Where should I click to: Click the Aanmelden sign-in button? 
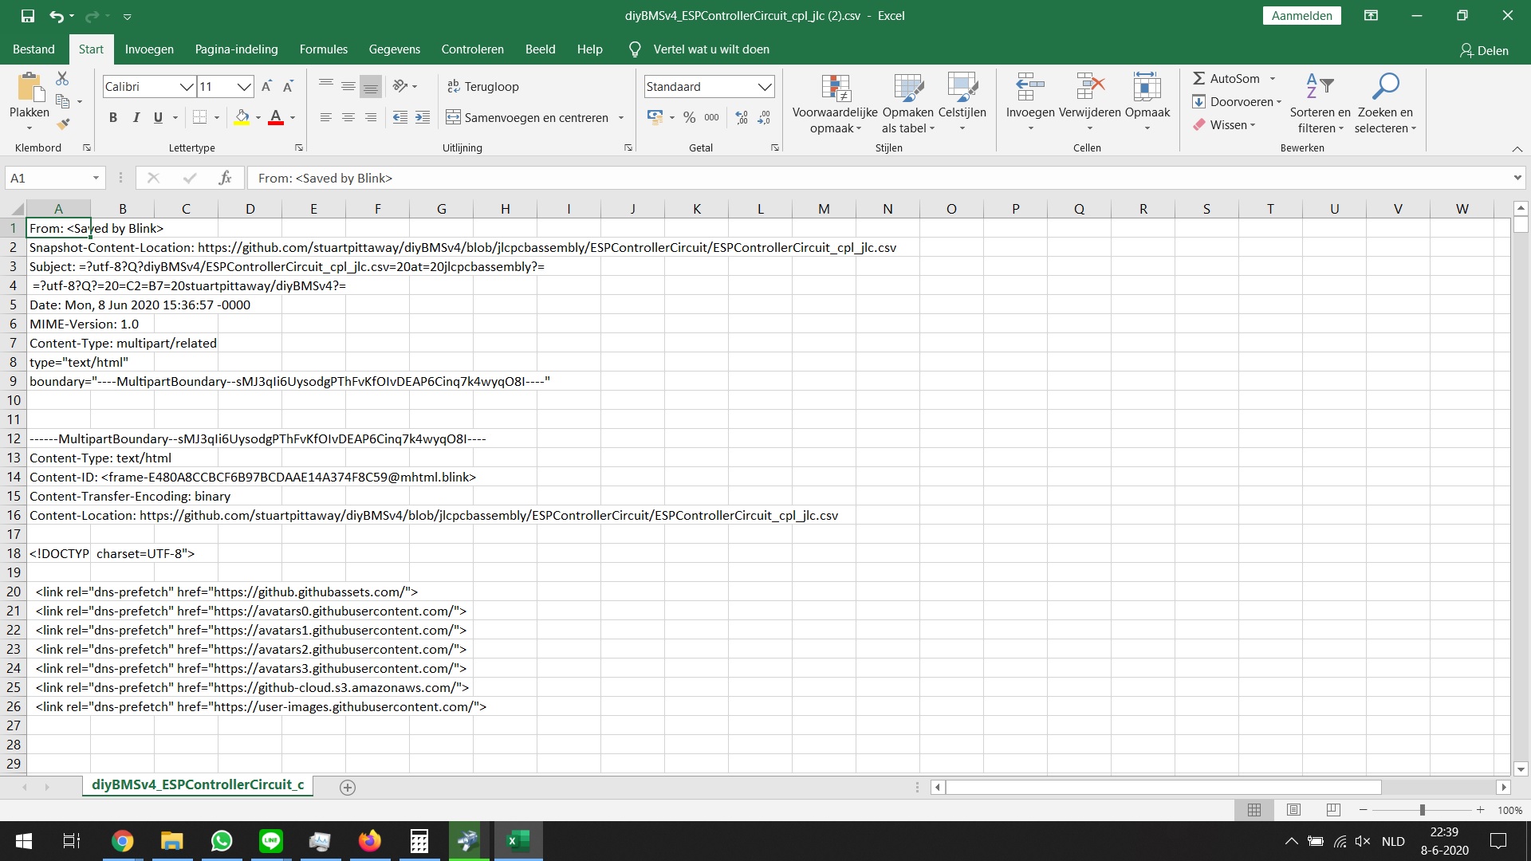(x=1301, y=16)
